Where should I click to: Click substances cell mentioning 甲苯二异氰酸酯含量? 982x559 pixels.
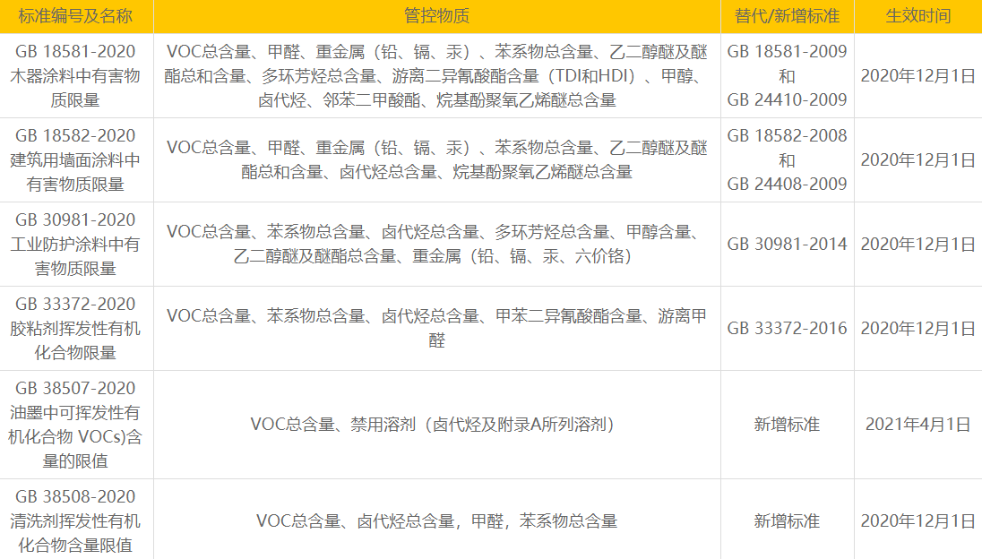point(436,328)
